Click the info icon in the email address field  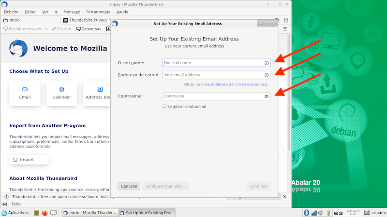tap(266, 75)
